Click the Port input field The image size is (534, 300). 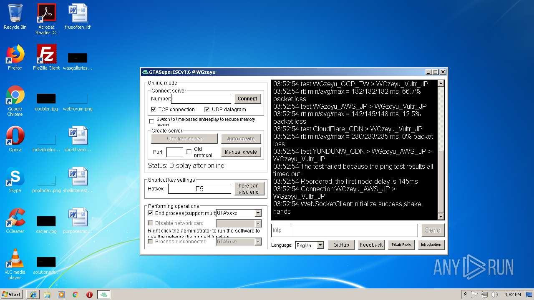click(x=174, y=152)
